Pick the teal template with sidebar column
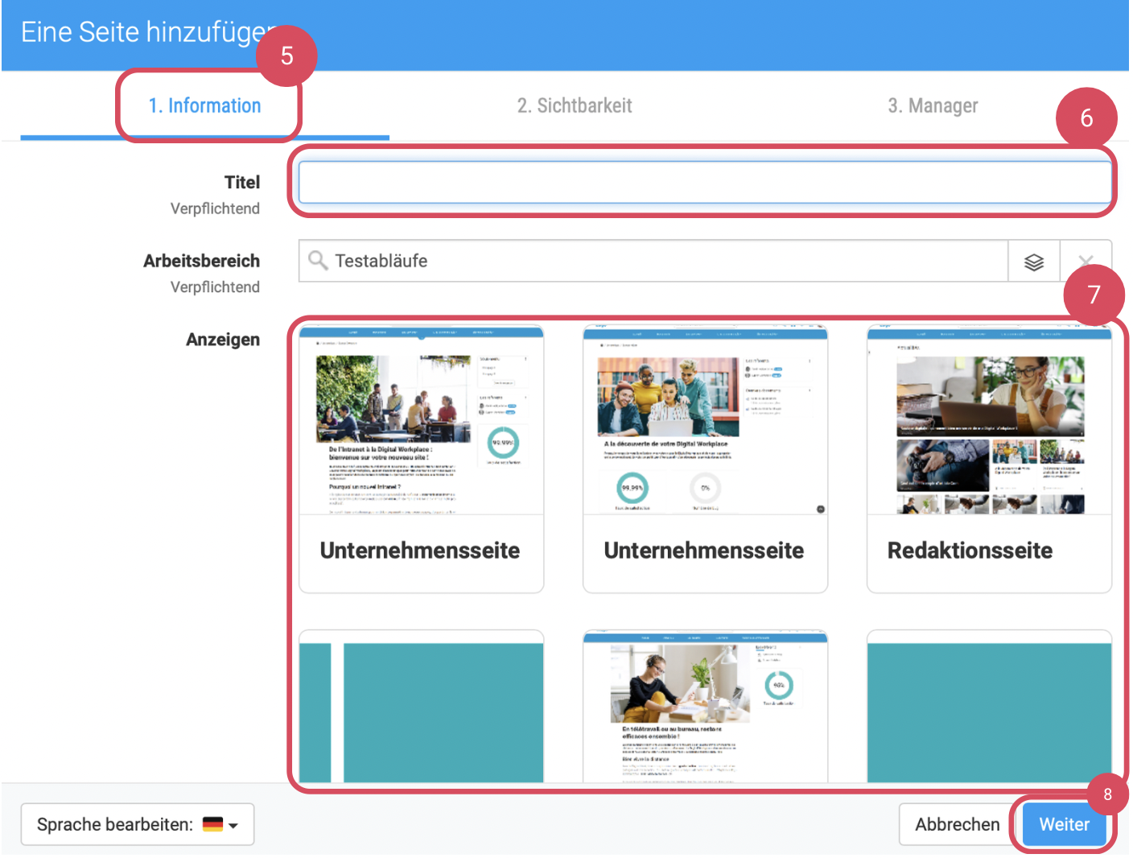1133x858 pixels. pos(421,708)
